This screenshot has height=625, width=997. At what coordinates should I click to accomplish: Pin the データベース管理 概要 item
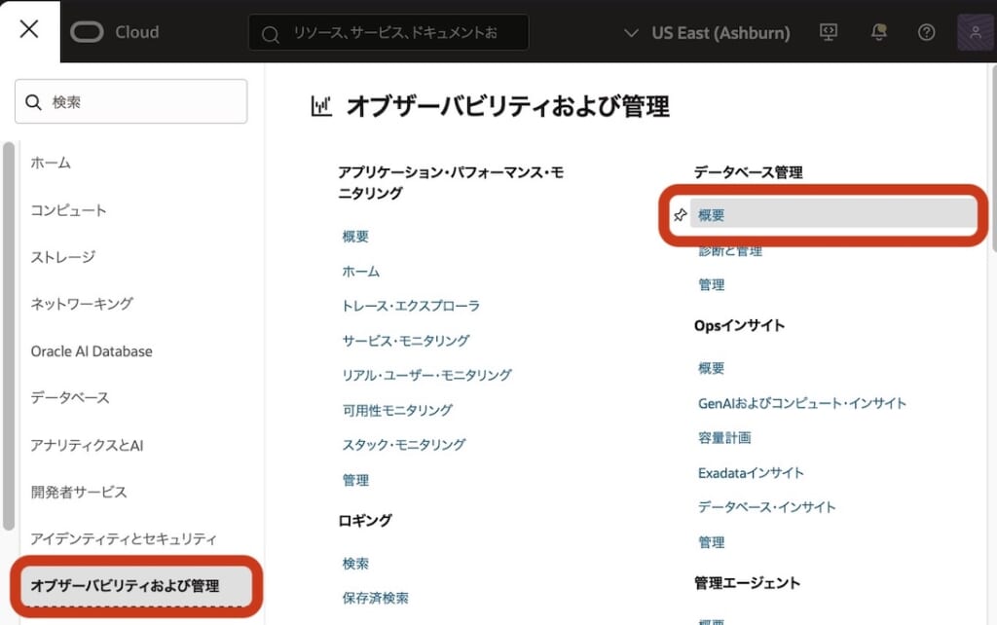tap(680, 215)
